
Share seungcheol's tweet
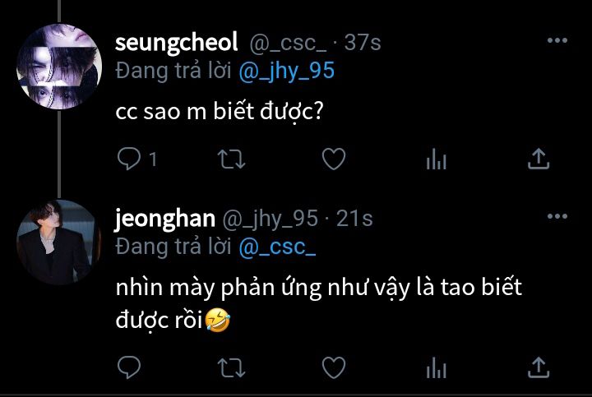pyautogui.click(x=539, y=159)
